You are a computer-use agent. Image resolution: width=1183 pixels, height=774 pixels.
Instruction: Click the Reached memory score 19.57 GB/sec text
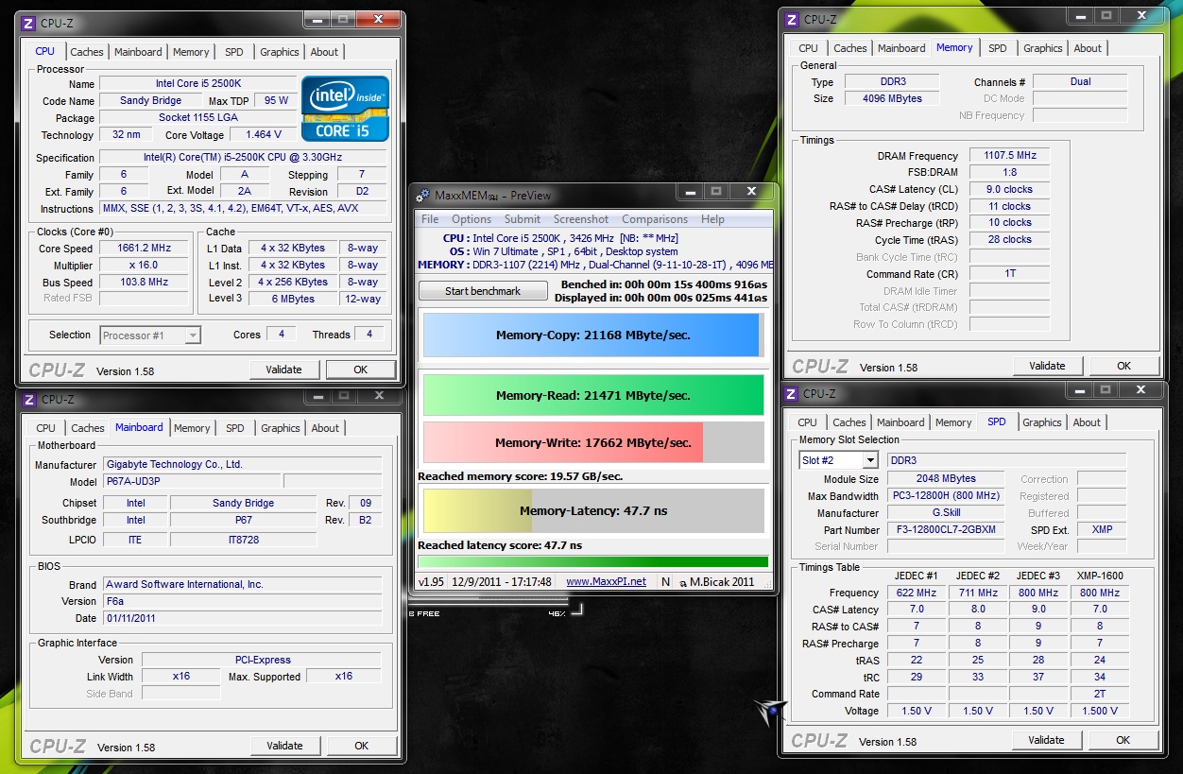(x=521, y=477)
